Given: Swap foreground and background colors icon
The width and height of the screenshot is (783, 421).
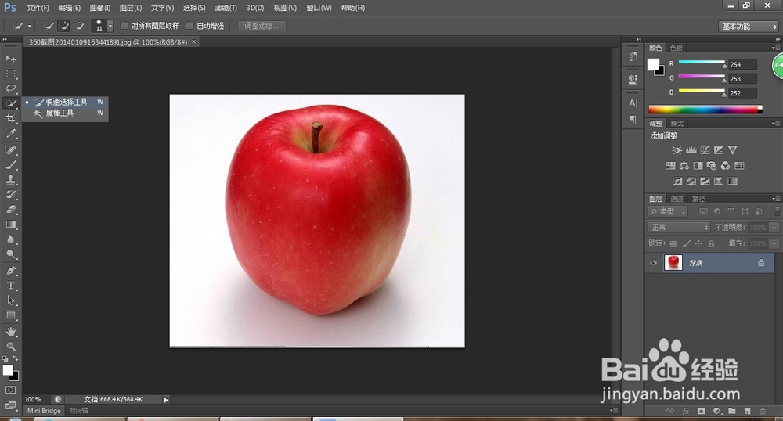Looking at the screenshot, I should pos(16,358).
